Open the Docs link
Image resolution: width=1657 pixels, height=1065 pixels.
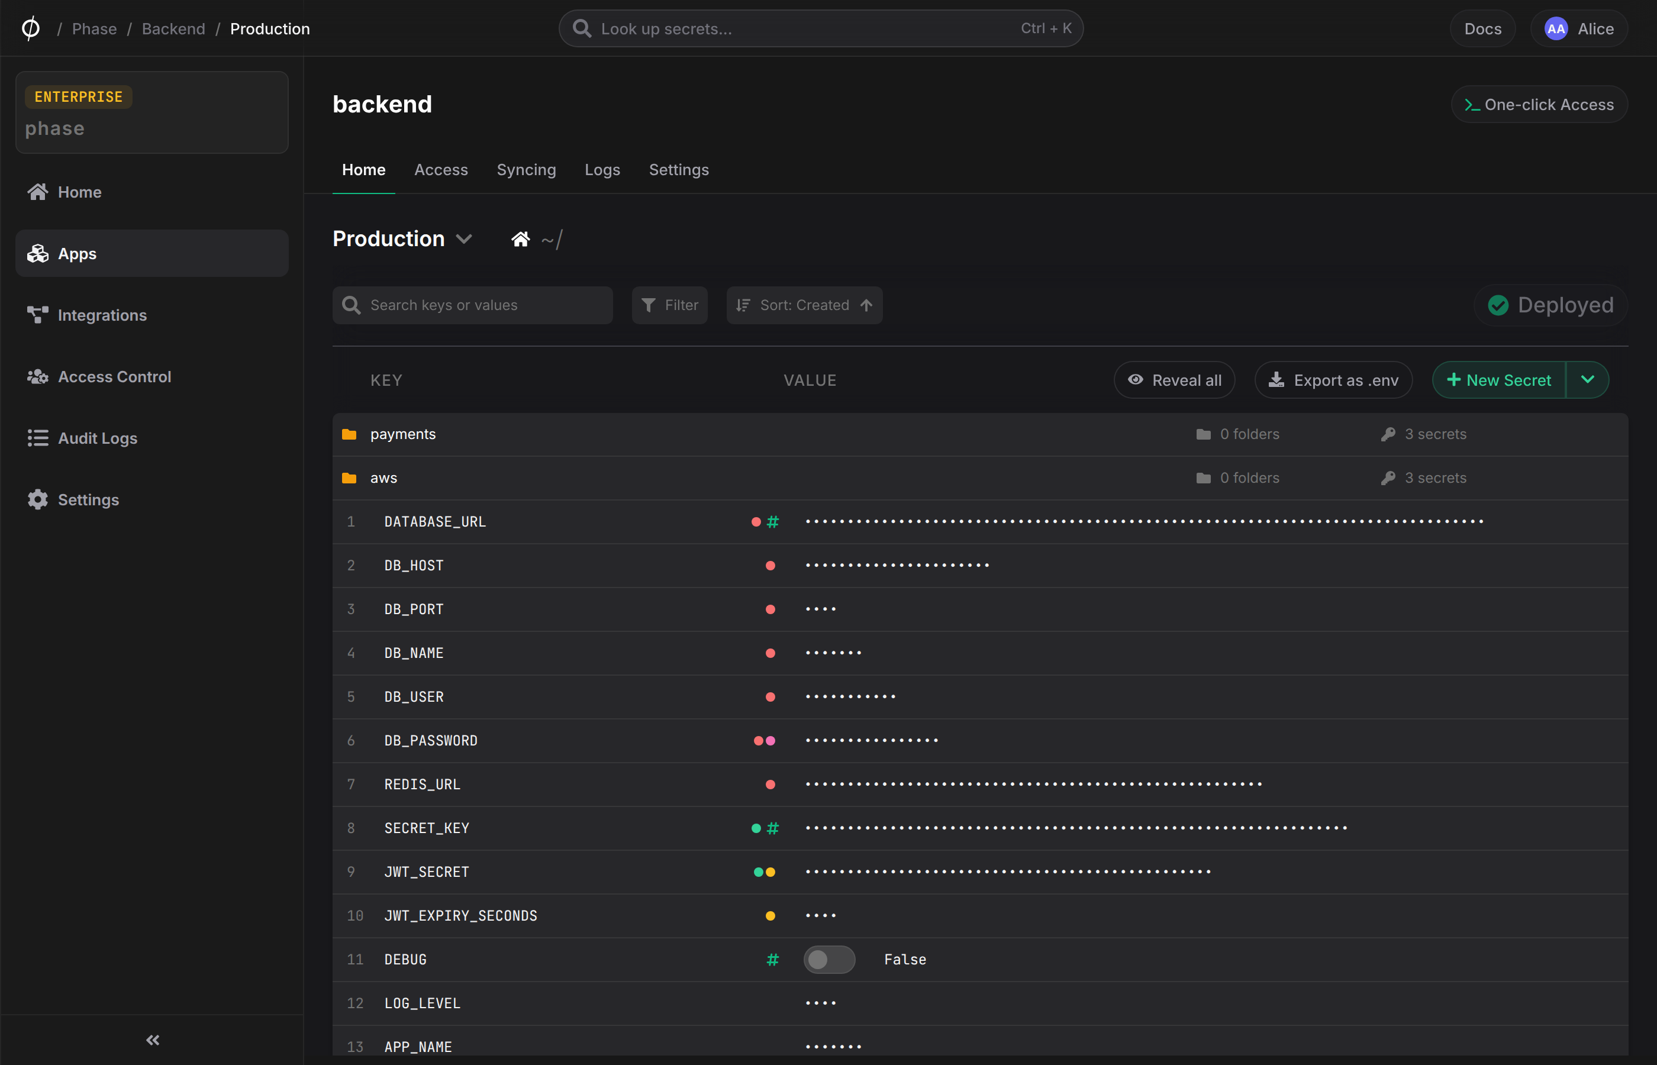coord(1483,28)
